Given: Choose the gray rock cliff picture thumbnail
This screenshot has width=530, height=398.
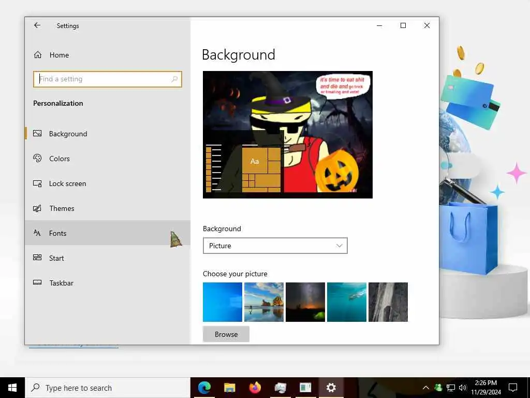Looking at the screenshot, I should (x=388, y=302).
